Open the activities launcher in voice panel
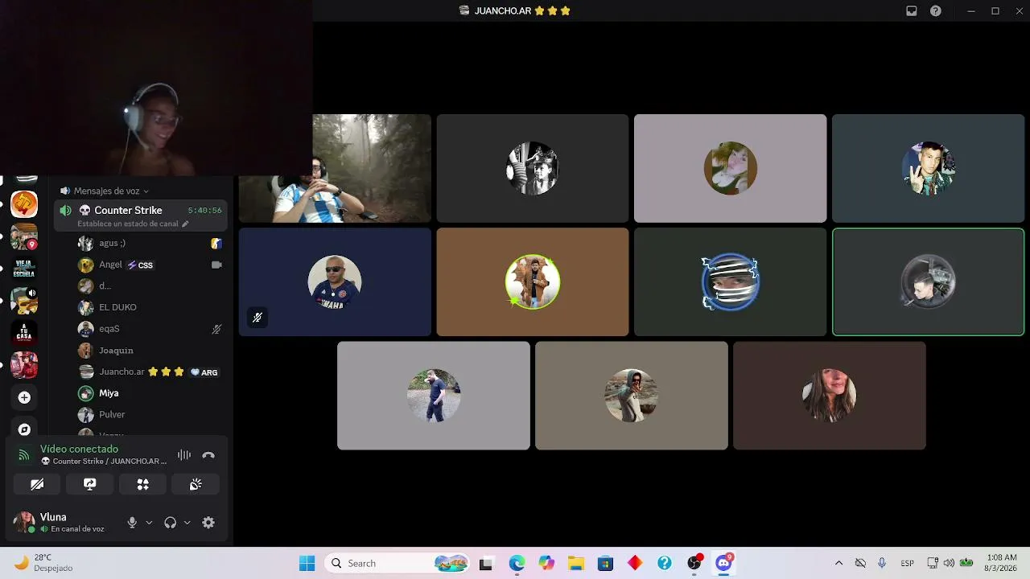 click(142, 484)
